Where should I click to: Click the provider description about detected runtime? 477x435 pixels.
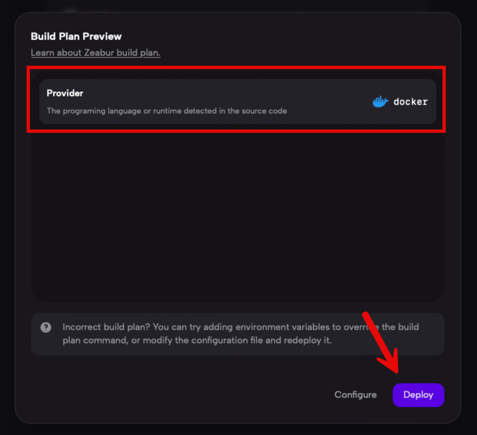[167, 111]
